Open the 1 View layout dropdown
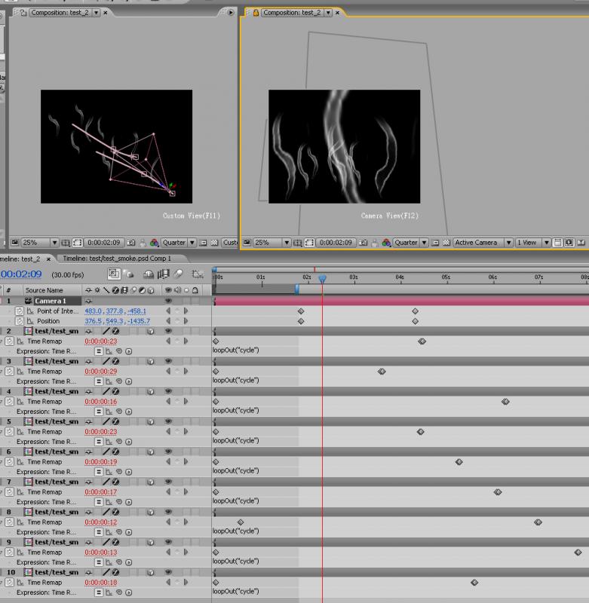 coord(530,243)
